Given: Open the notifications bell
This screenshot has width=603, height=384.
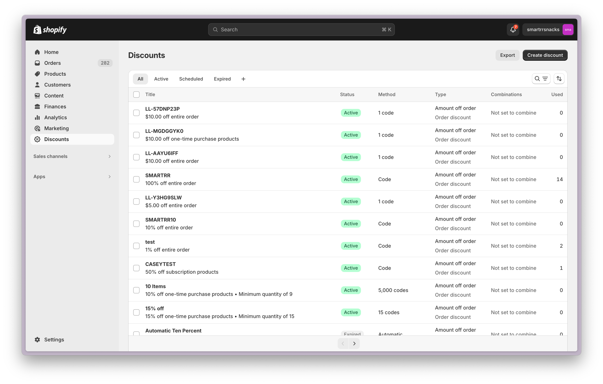Looking at the screenshot, I should tap(513, 30).
